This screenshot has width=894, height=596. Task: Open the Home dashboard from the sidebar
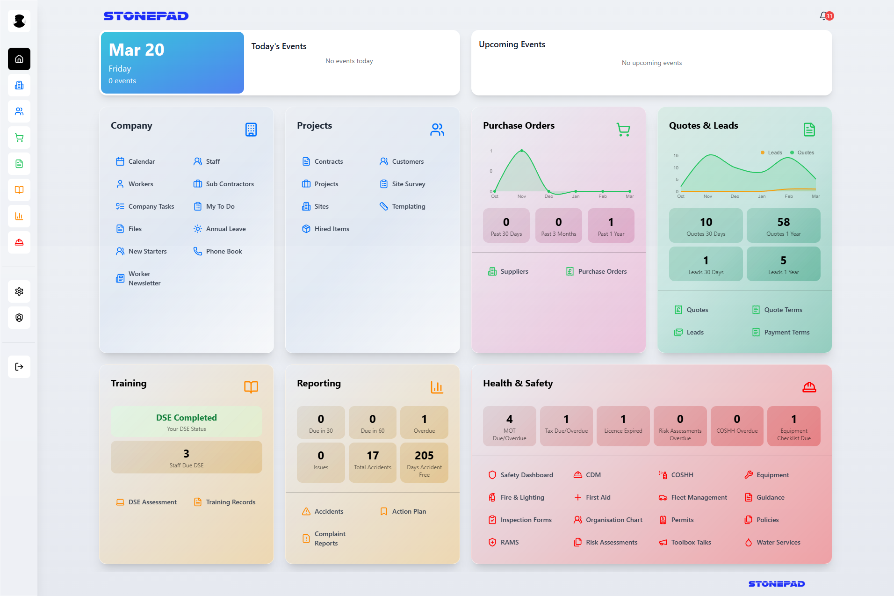pos(19,59)
